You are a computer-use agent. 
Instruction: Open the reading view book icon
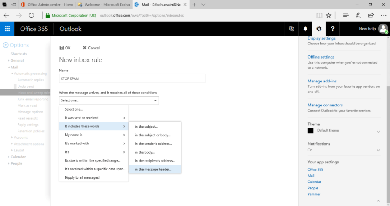point(320,15)
